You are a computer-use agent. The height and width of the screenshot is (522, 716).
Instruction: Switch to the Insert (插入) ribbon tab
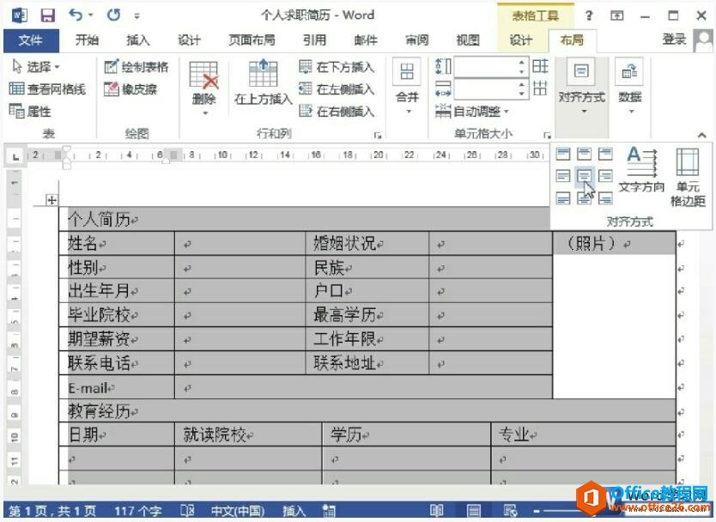coord(138,40)
